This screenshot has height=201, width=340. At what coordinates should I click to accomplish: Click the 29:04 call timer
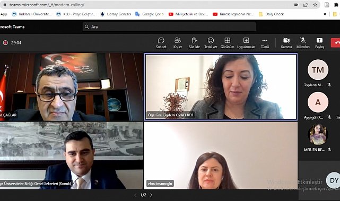point(16,43)
